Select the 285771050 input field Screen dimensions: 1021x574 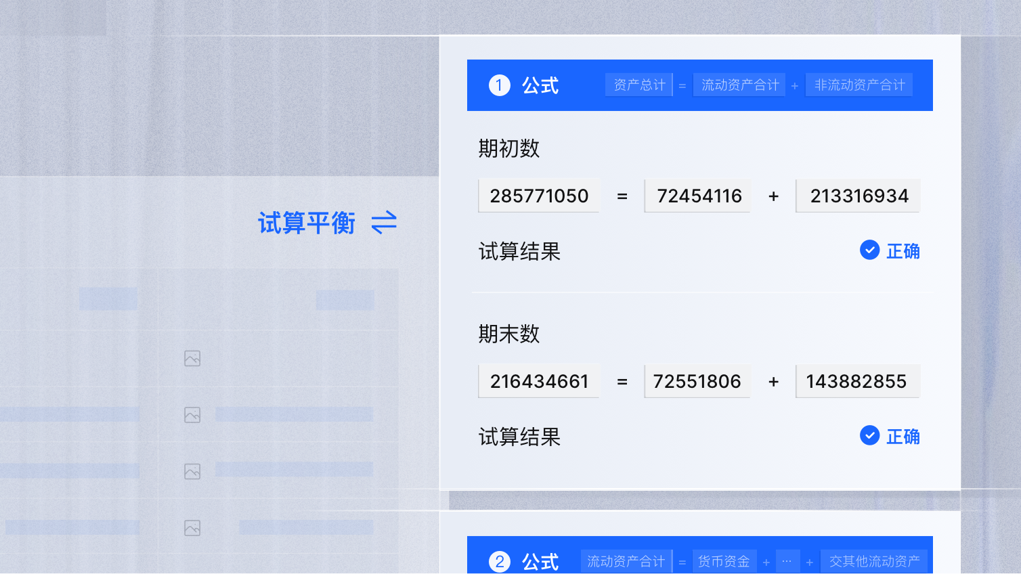coord(539,196)
